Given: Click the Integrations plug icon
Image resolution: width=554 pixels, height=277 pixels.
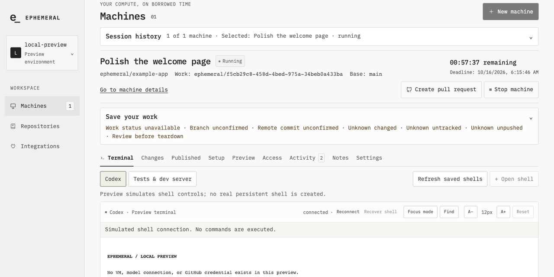Looking at the screenshot, I should pos(13,146).
